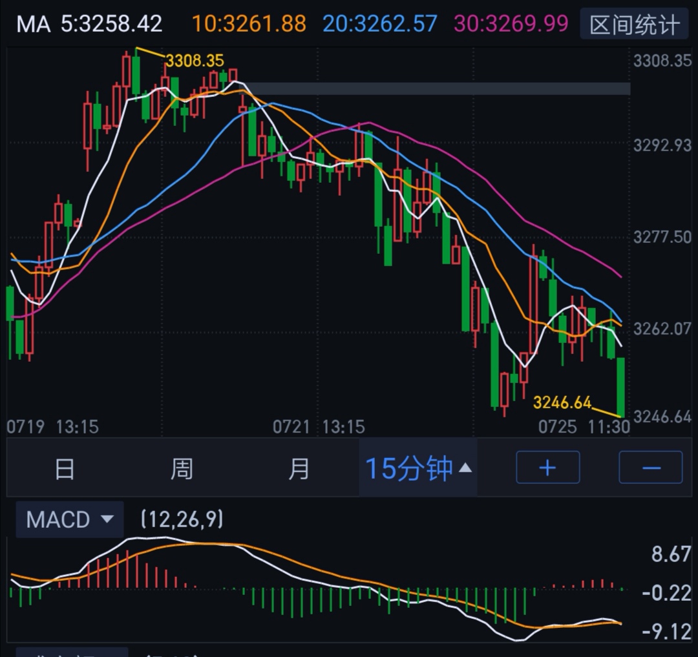Tap the MACD -9.12 axis value
The height and width of the screenshot is (657, 698).
(x=667, y=631)
